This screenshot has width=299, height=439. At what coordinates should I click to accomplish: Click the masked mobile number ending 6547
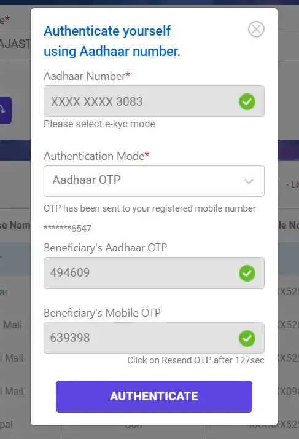tap(68, 229)
